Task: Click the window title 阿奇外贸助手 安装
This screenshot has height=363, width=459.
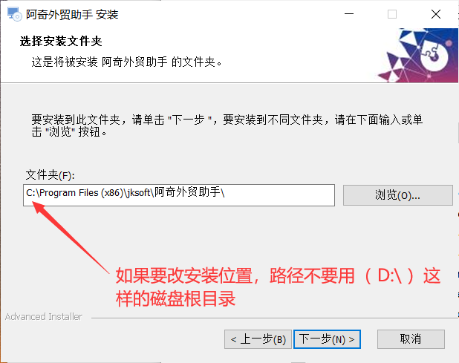Action: coord(72,14)
